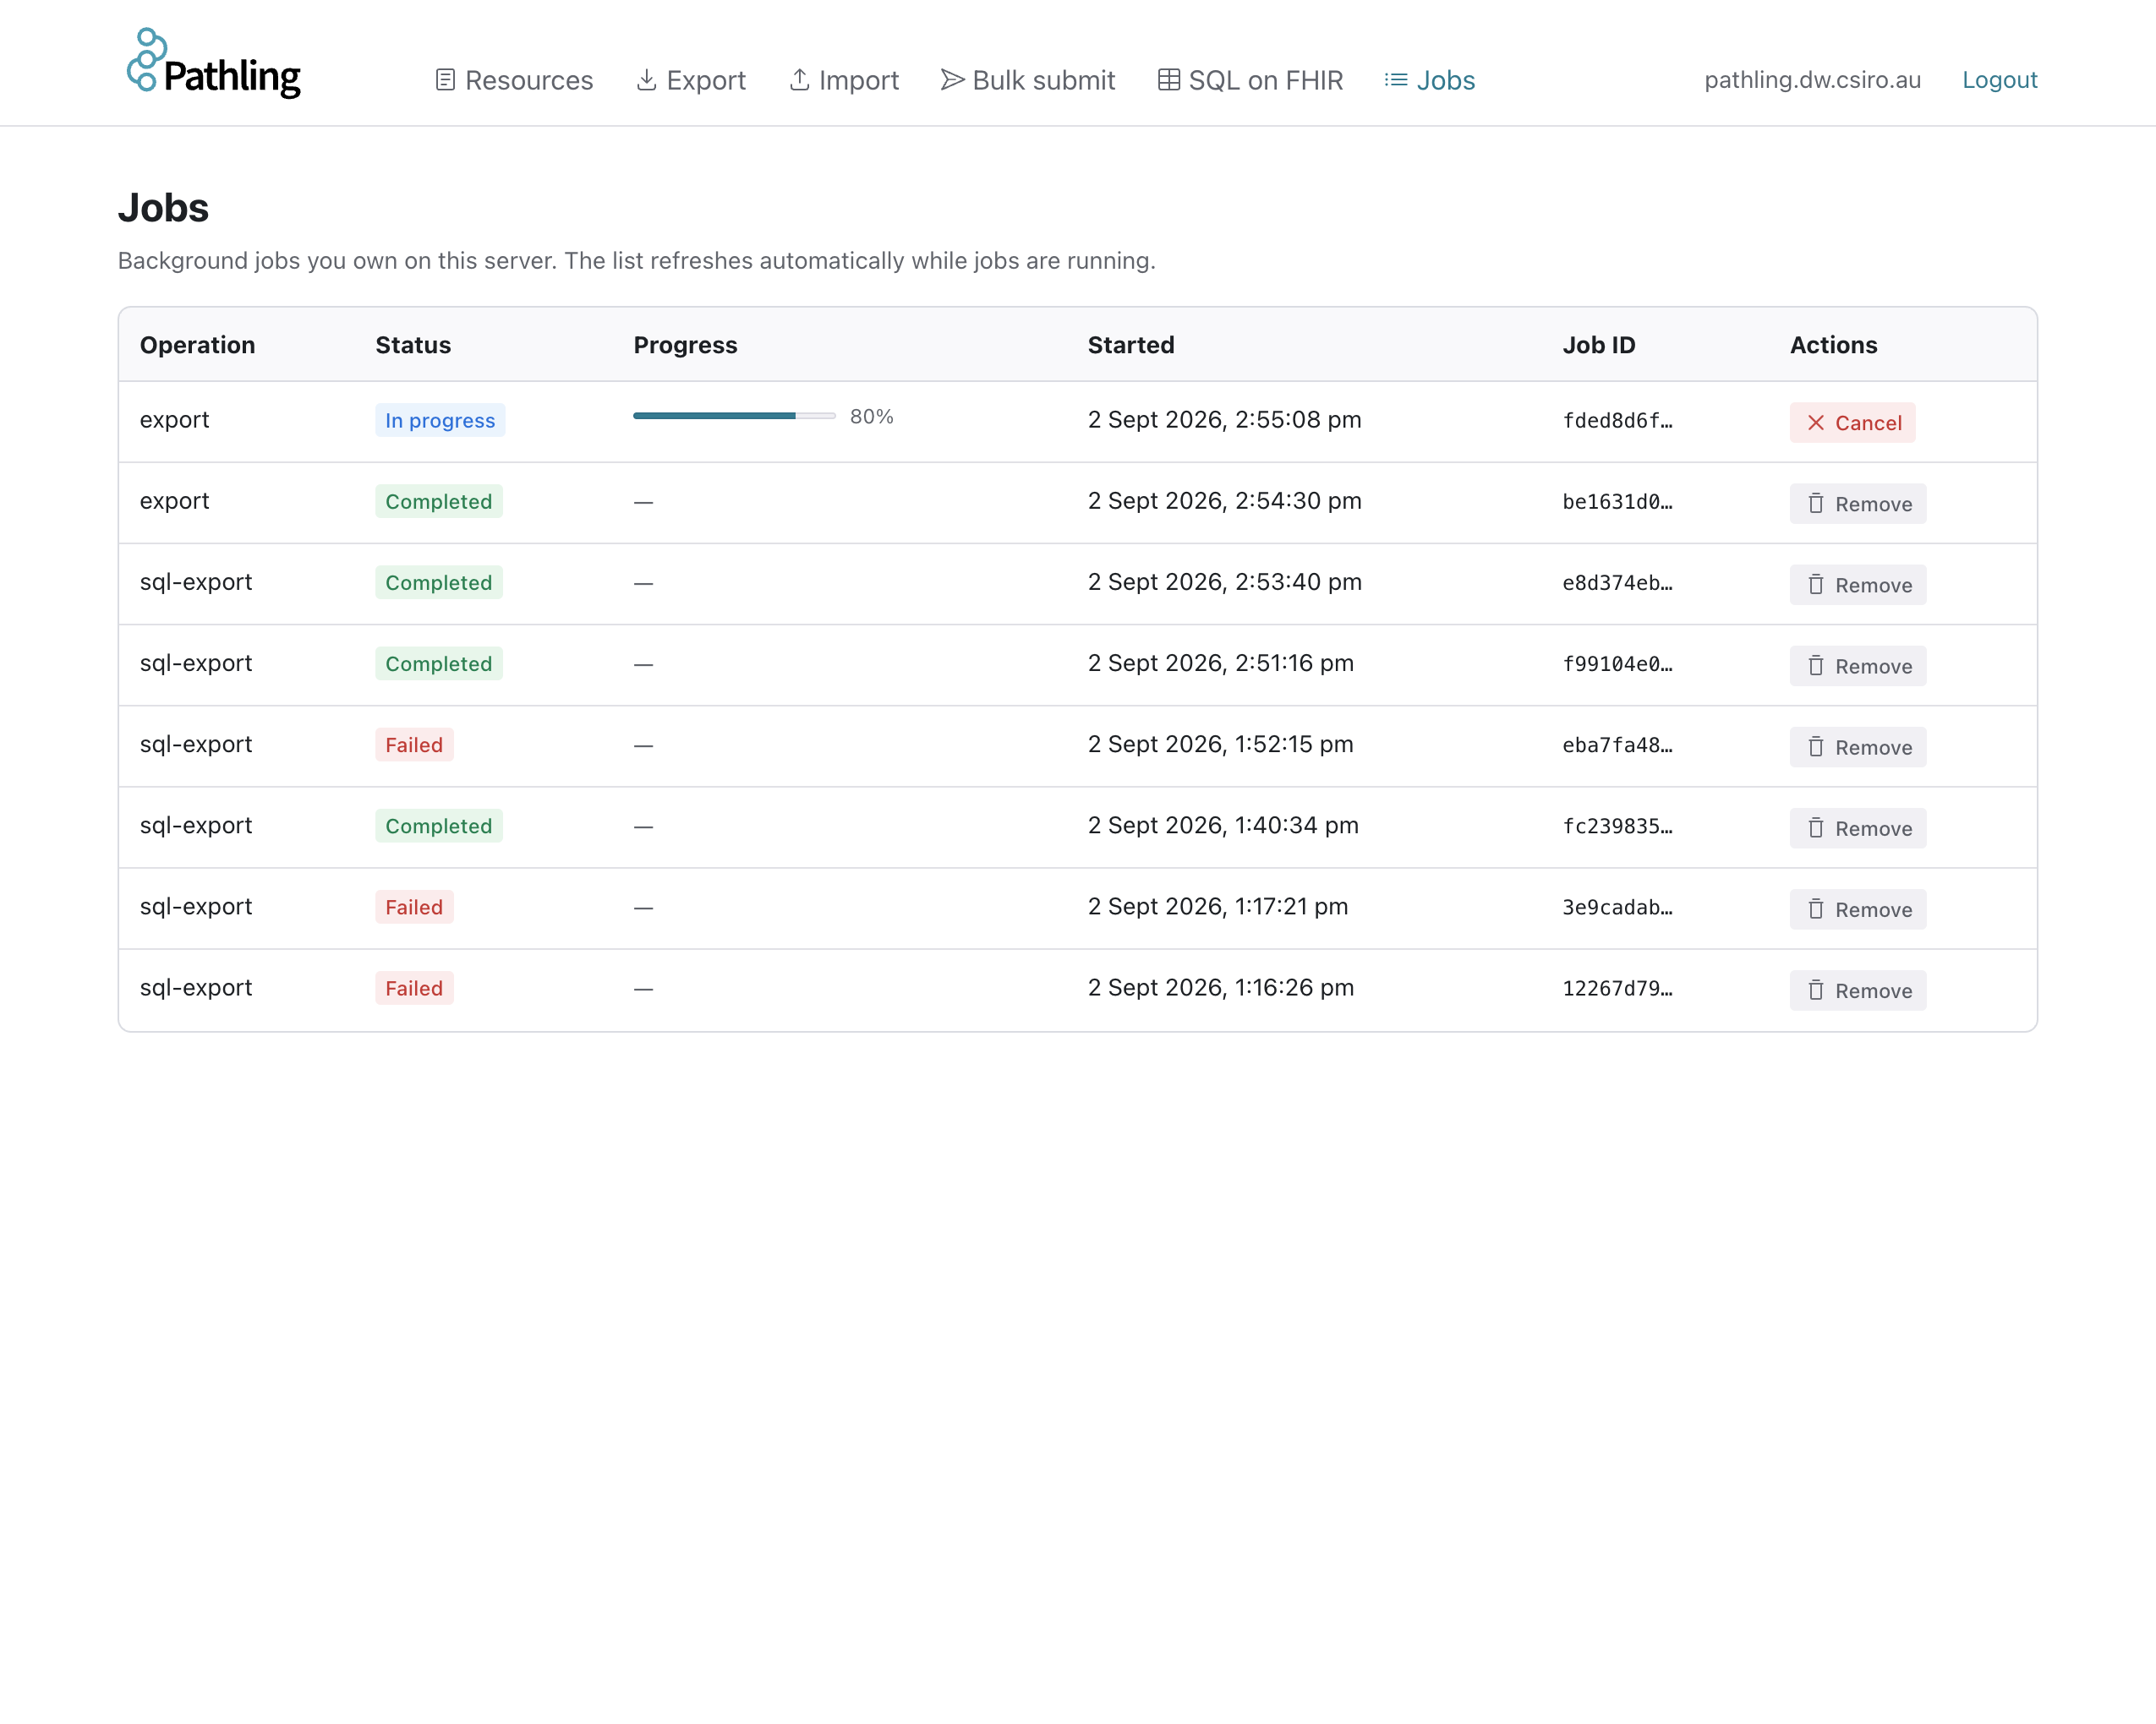Click job ID e8d374eb…
The image size is (2156, 1724).
point(1617,582)
